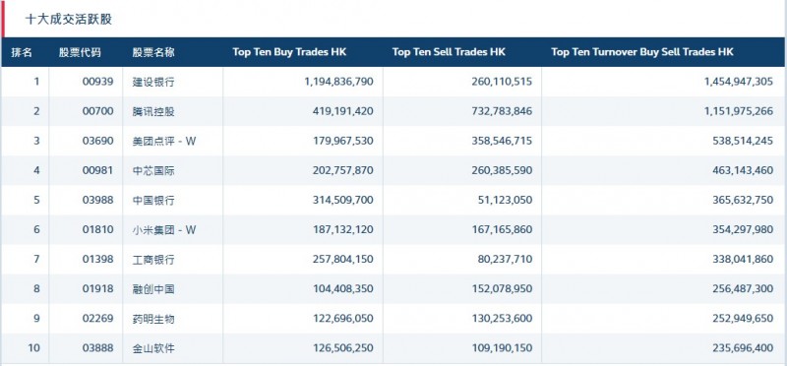
Task: Click stock code 01398
Action: pos(97,260)
